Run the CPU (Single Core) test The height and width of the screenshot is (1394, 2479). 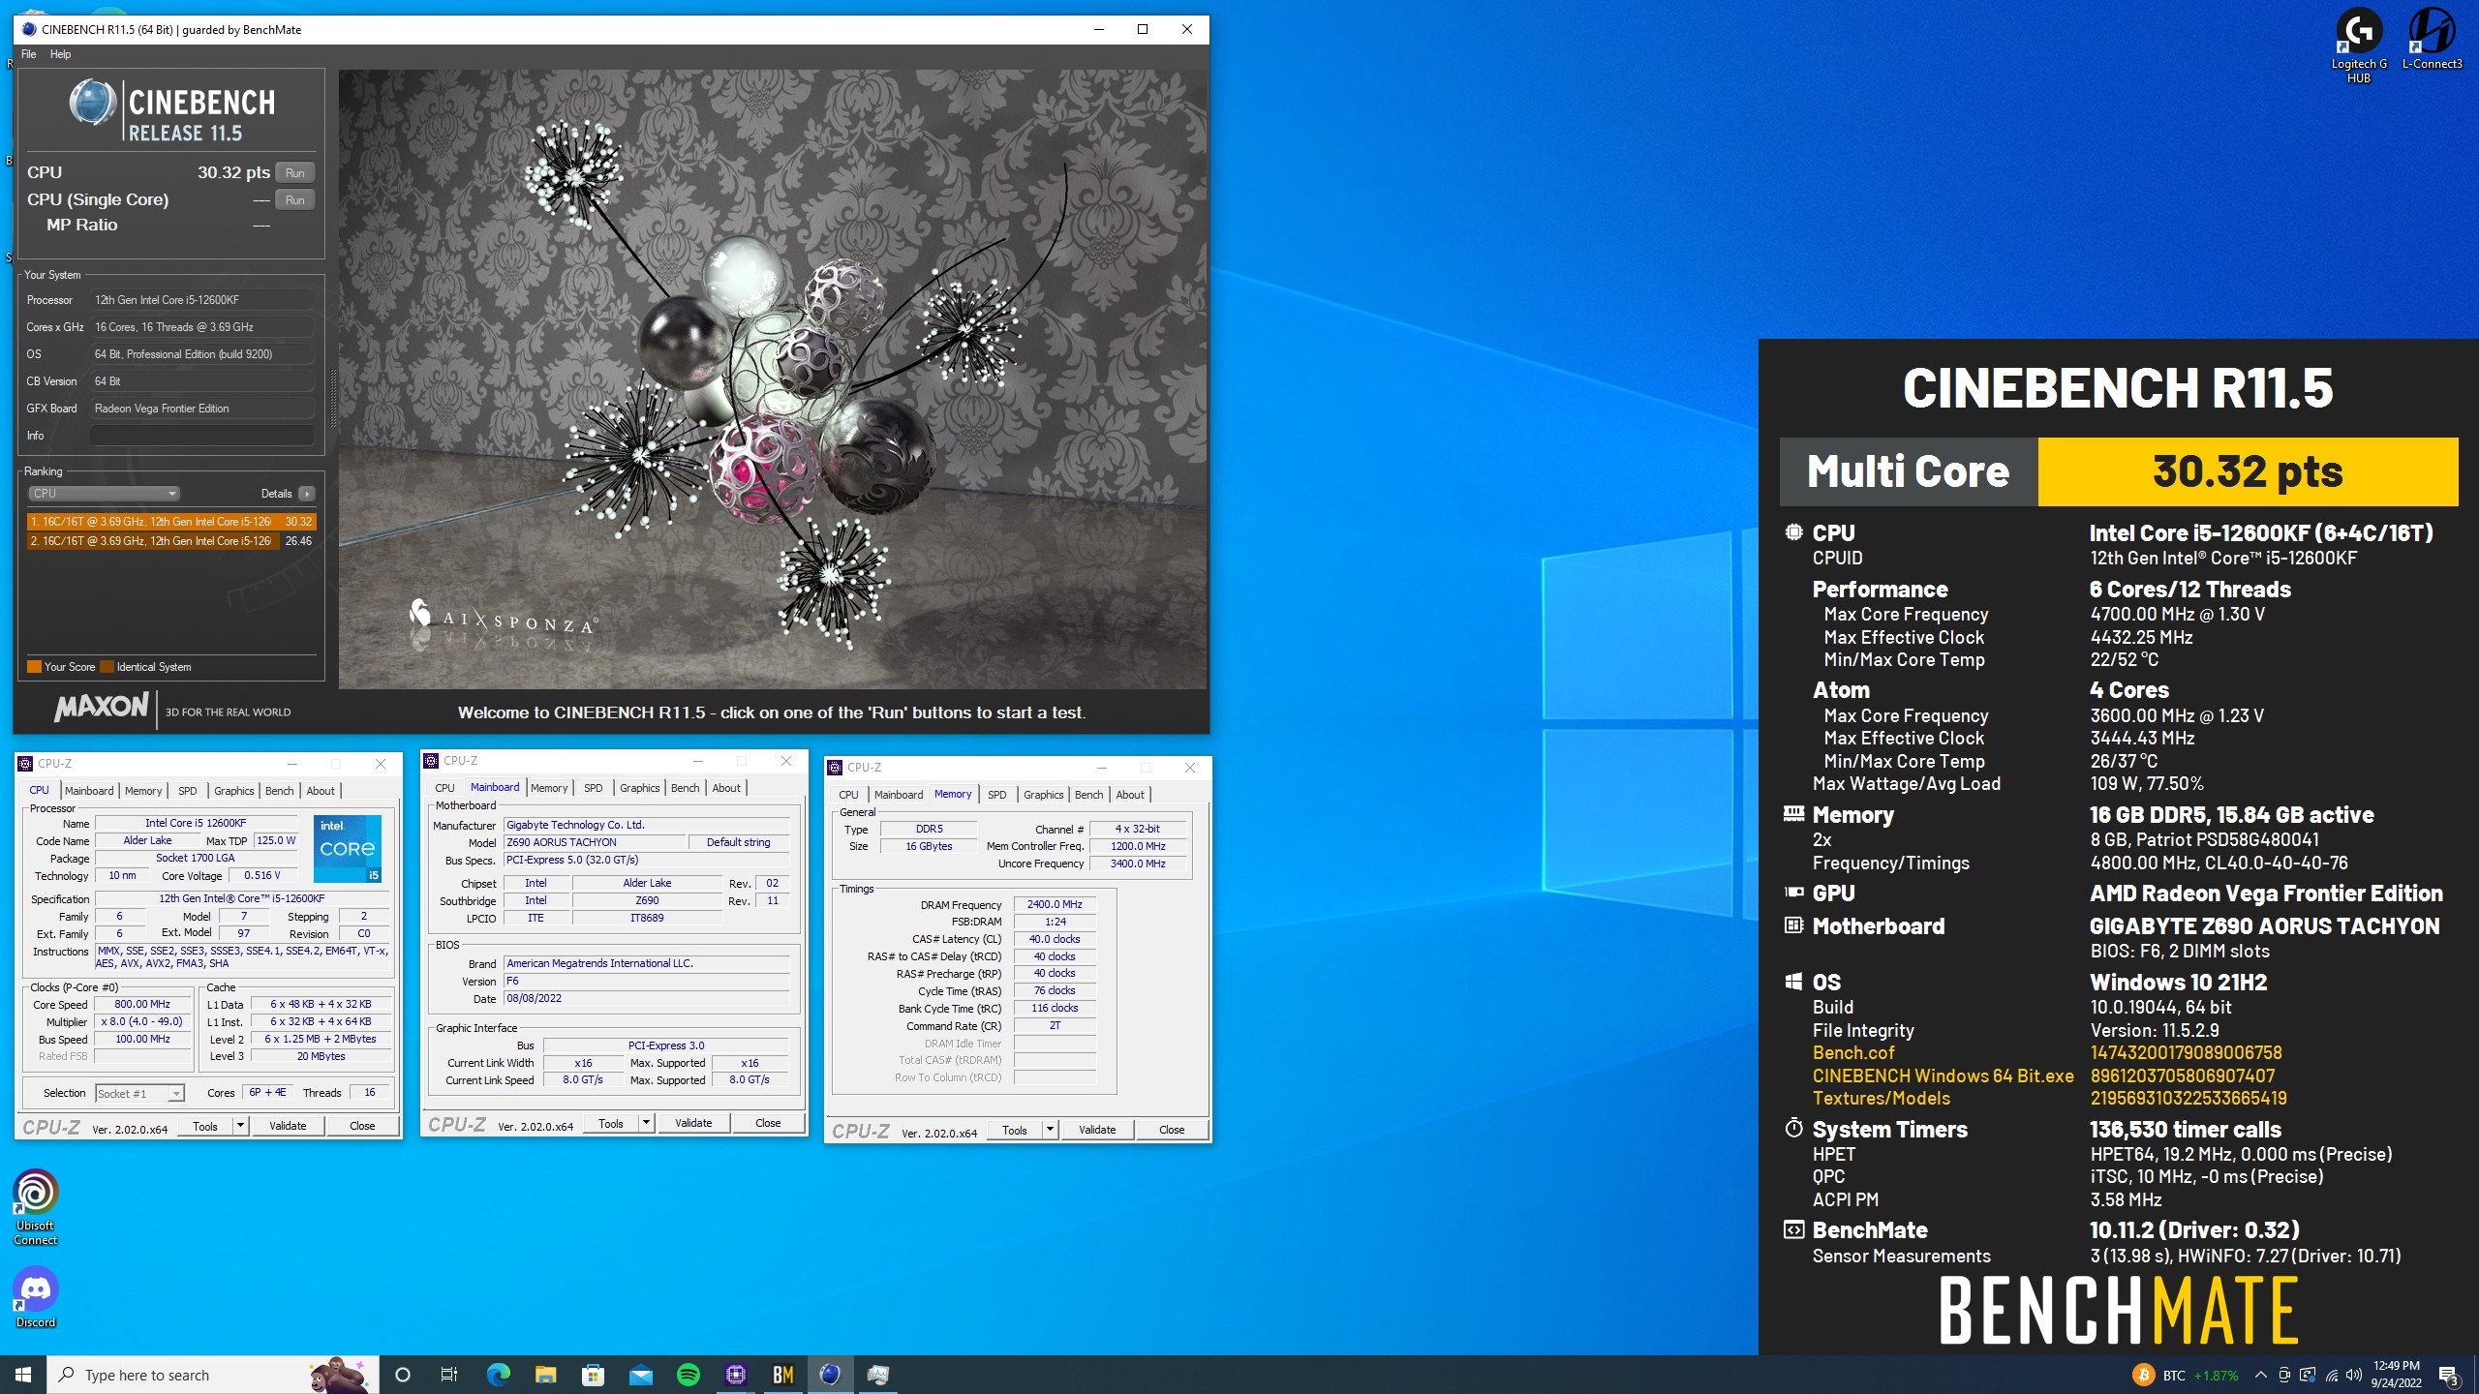click(295, 199)
